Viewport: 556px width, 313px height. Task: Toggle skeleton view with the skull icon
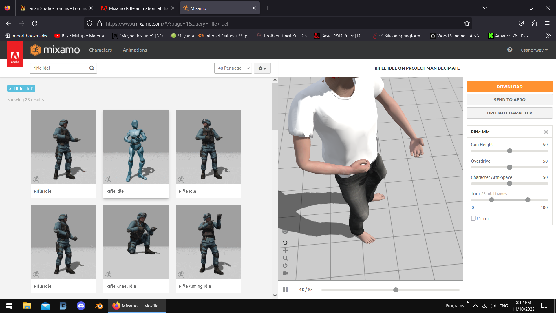[x=285, y=232]
